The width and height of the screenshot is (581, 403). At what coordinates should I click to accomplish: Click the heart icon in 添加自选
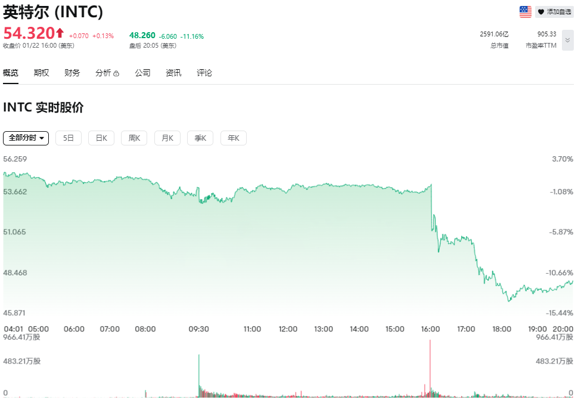pos(541,11)
